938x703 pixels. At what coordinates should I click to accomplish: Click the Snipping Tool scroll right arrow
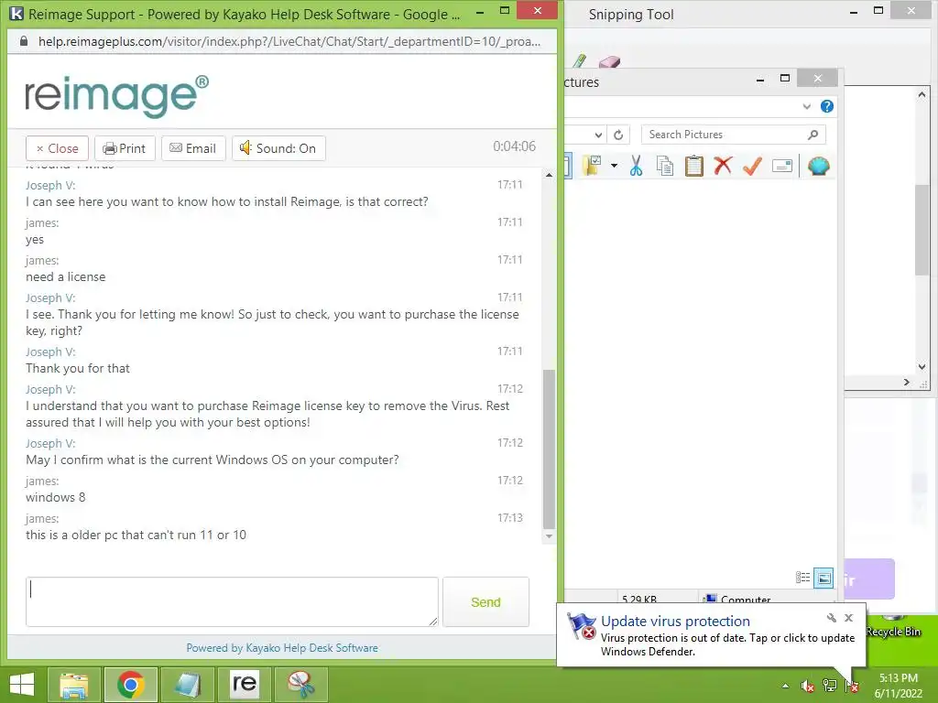tap(906, 382)
